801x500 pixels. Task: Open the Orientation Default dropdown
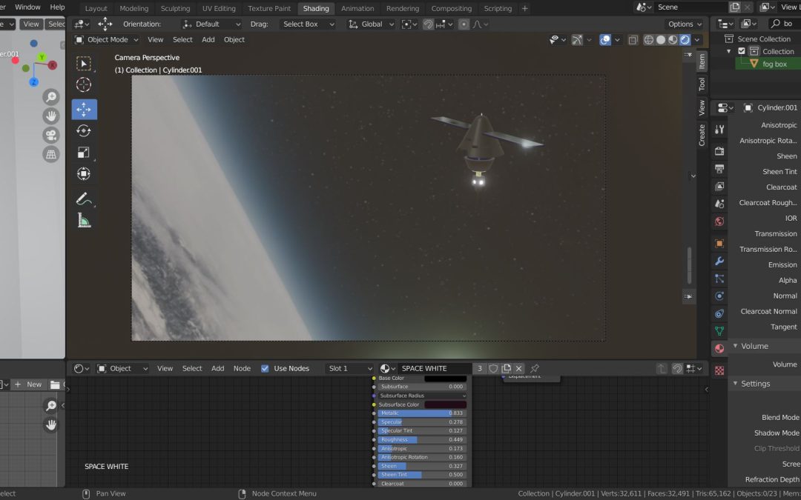point(211,24)
